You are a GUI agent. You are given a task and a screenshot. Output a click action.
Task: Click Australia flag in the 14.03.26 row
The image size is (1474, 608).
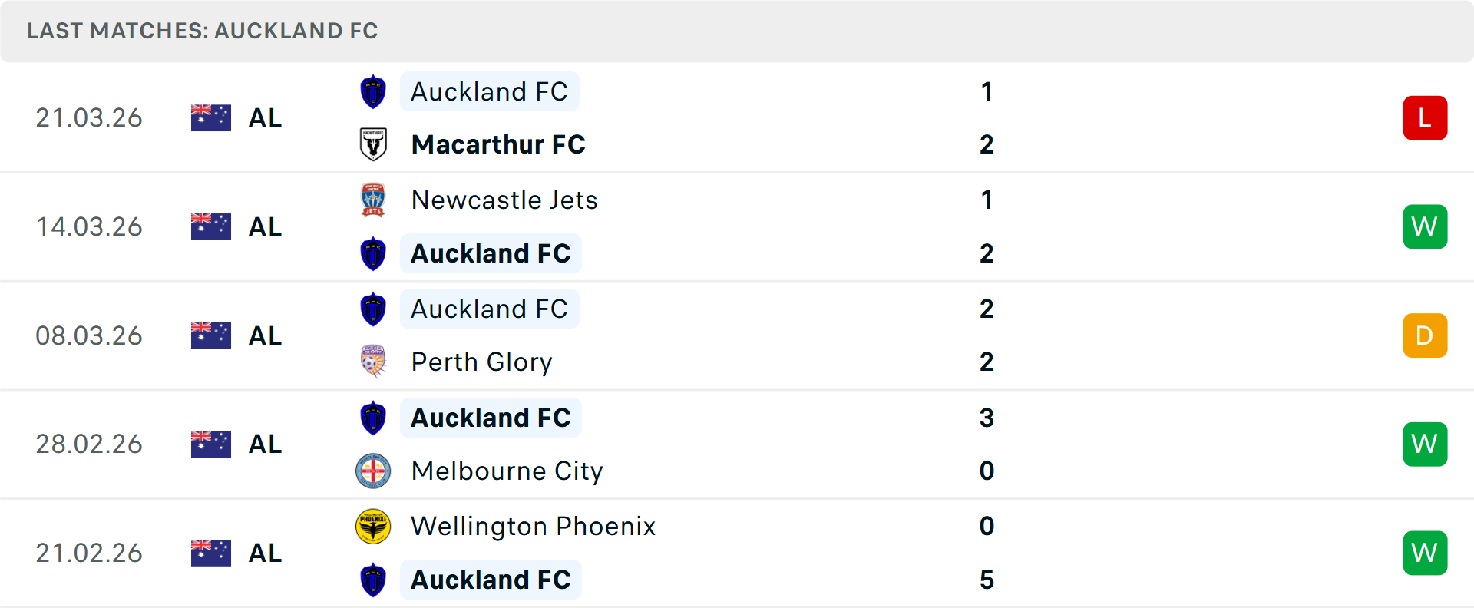point(211,226)
